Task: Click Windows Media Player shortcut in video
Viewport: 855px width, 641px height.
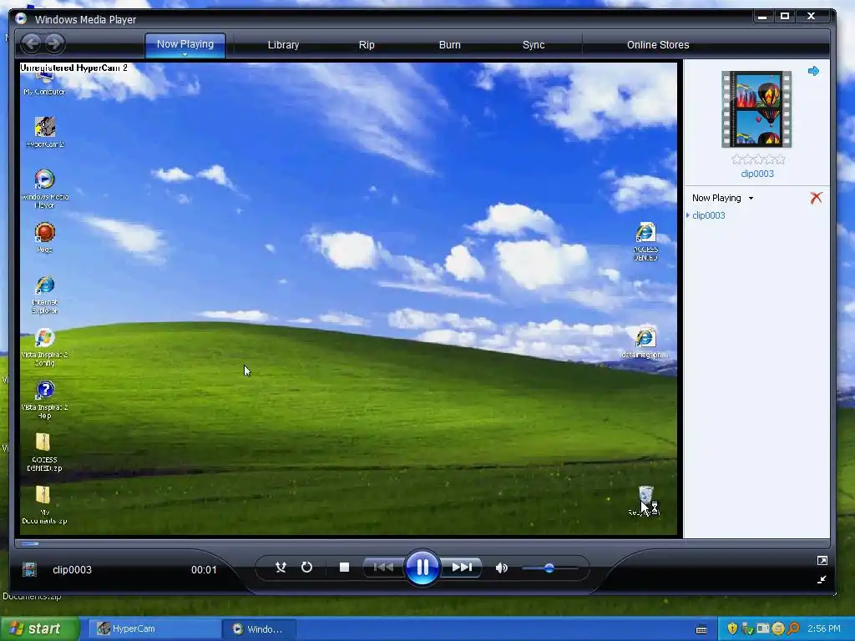Action: [x=45, y=189]
